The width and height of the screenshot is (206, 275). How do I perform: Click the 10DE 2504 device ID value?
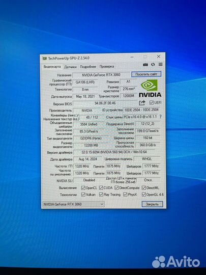[141, 110]
